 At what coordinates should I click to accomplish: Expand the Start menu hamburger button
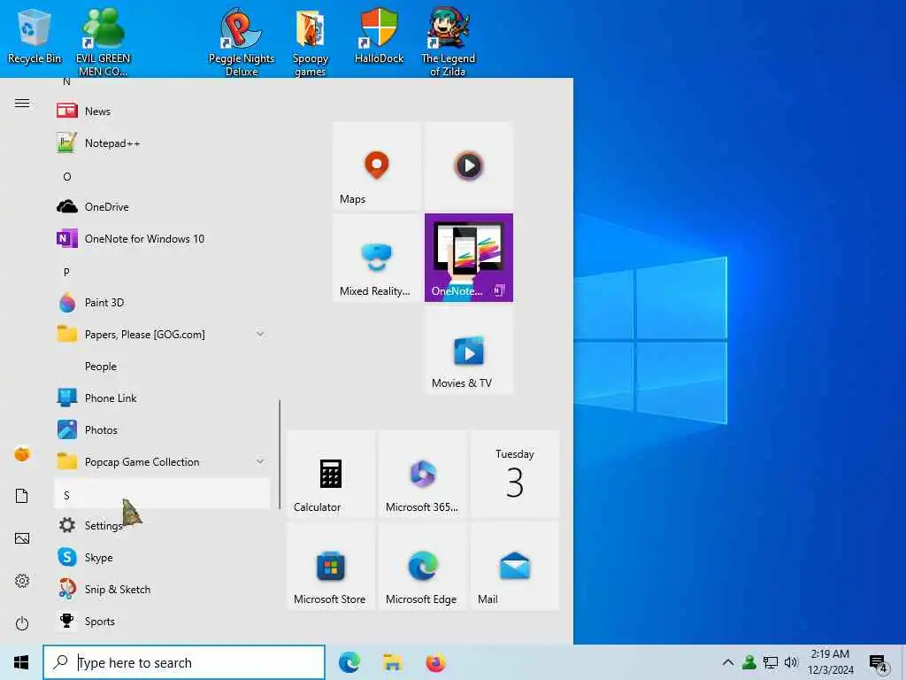click(x=22, y=103)
